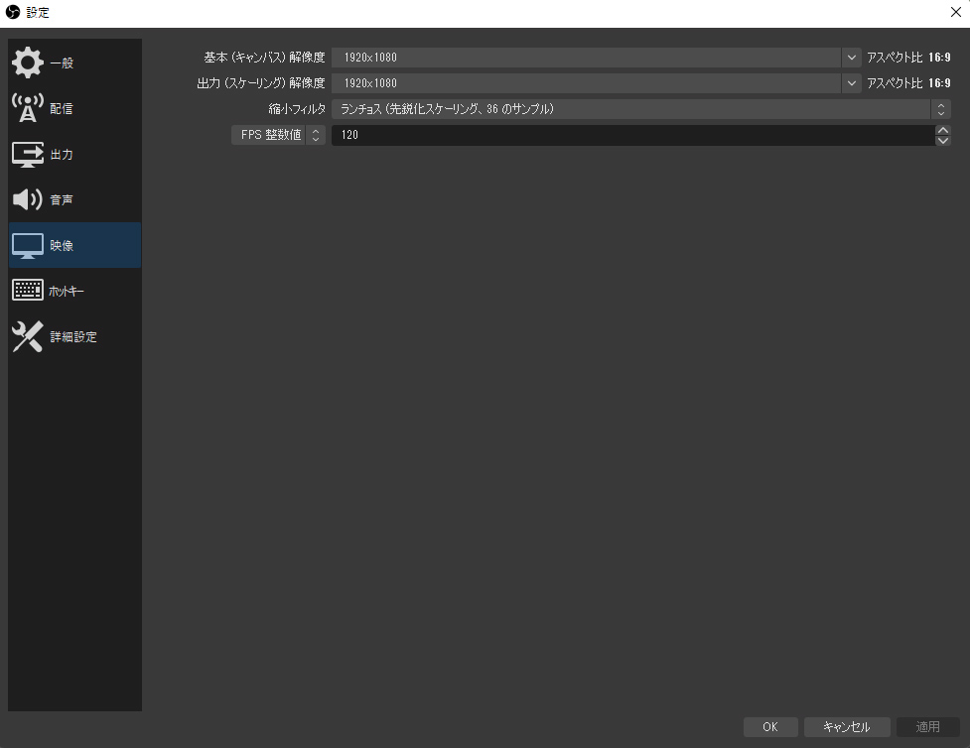Open Advanced settings wrench icon

pyautogui.click(x=28, y=336)
